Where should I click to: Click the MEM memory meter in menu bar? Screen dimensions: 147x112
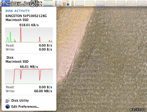click(x=58, y=3)
